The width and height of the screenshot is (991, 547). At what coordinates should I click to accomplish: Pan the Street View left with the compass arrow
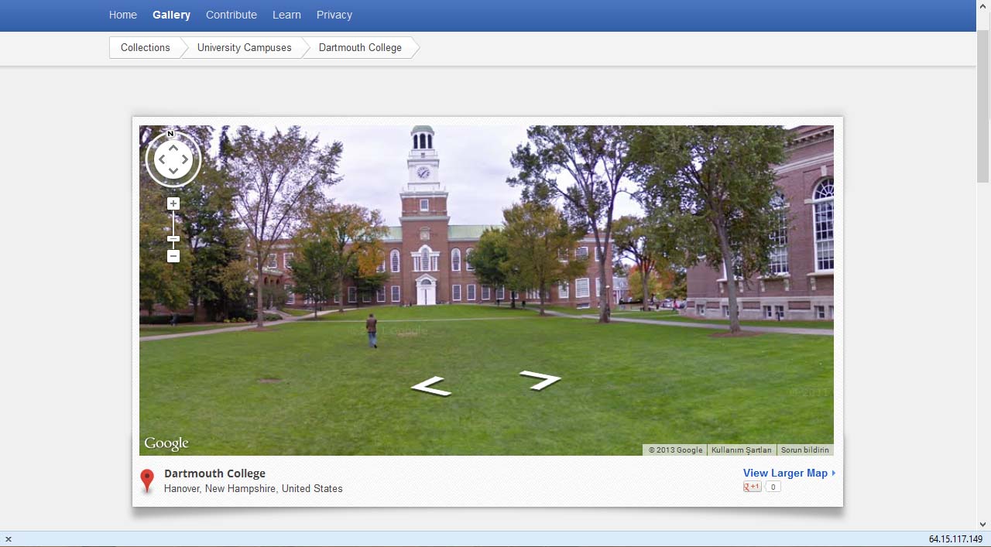pos(161,159)
